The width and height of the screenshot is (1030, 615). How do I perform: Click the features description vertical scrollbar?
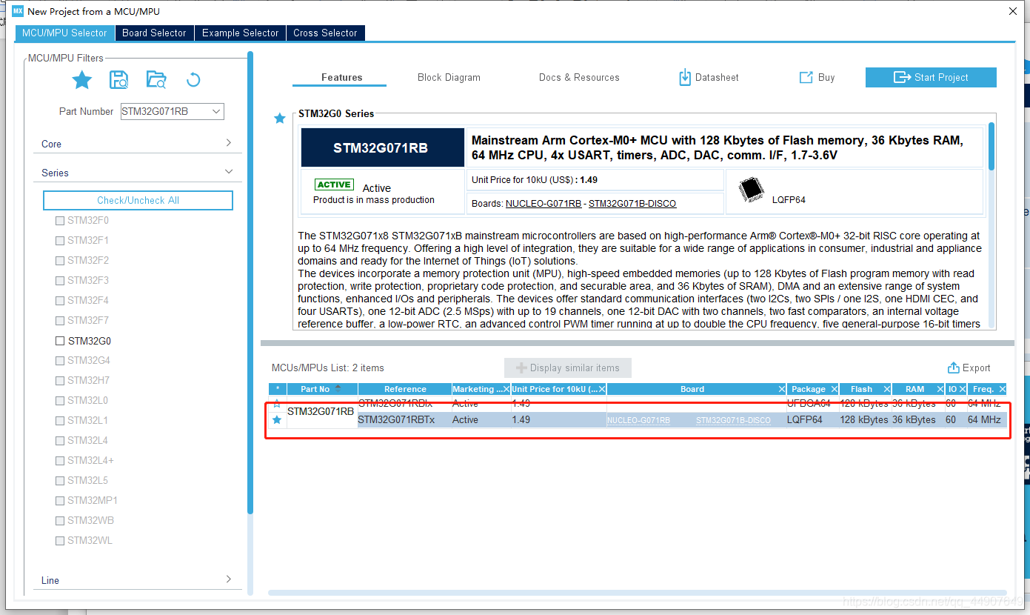991,146
